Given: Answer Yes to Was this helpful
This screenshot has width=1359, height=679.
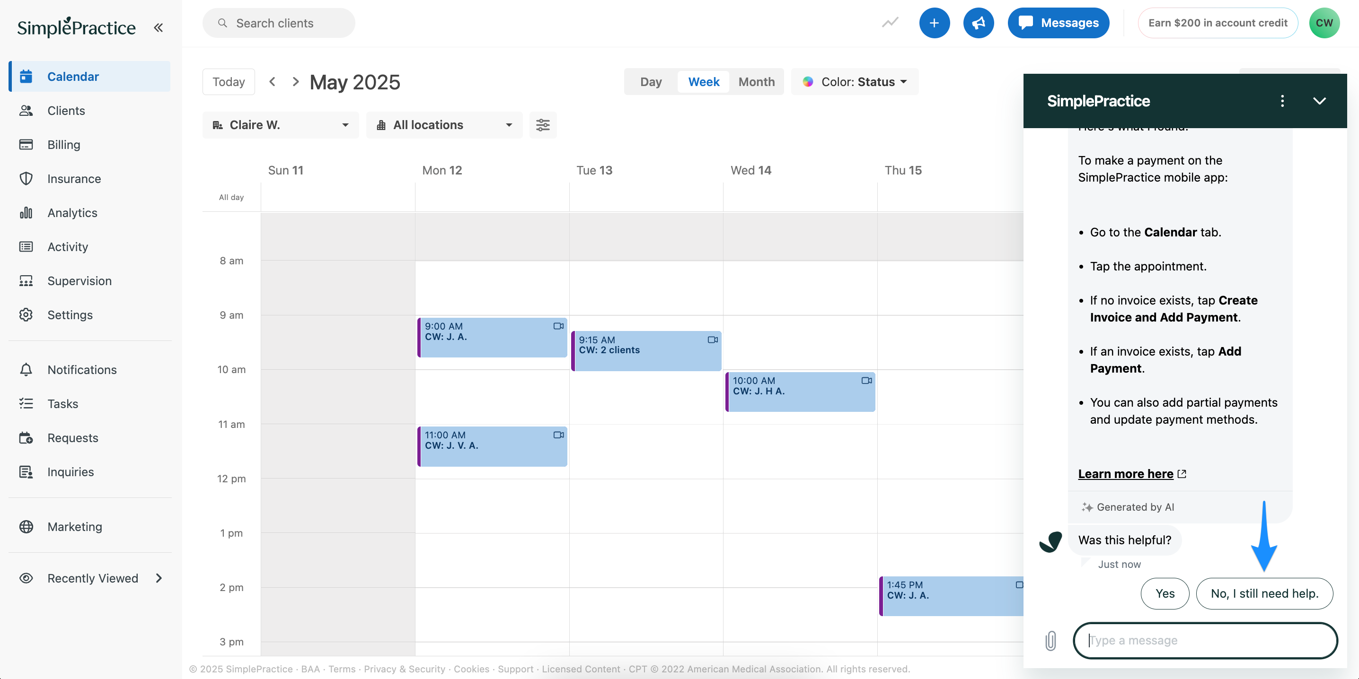Looking at the screenshot, I should click(x=1165, y=593).
